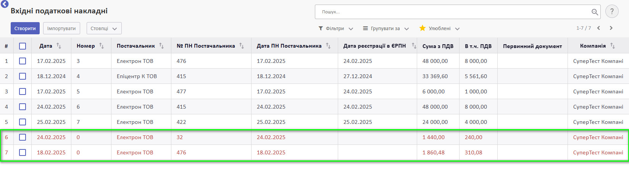The width and height of the screenshot is (629, 170).
Task: Toggle select-all checkbox in header
Action: click(x=23, y=46)
